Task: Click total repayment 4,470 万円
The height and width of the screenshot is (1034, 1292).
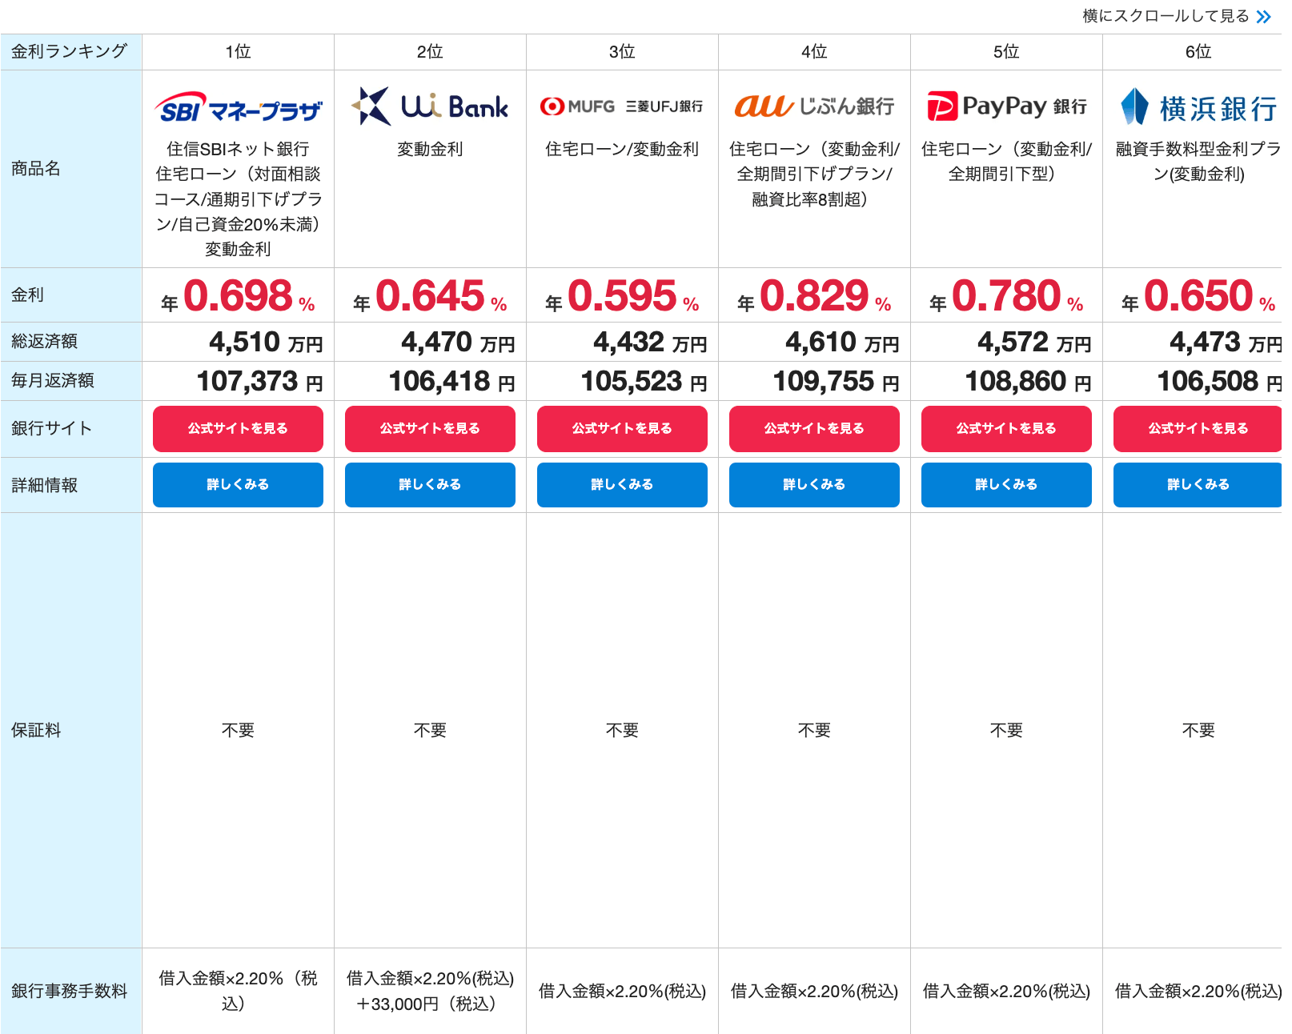Action: coord(458,343)
